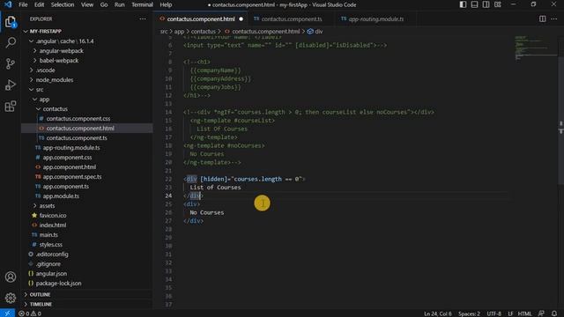Open Explorer Views and More Actions ellipsis

point(143,18)
